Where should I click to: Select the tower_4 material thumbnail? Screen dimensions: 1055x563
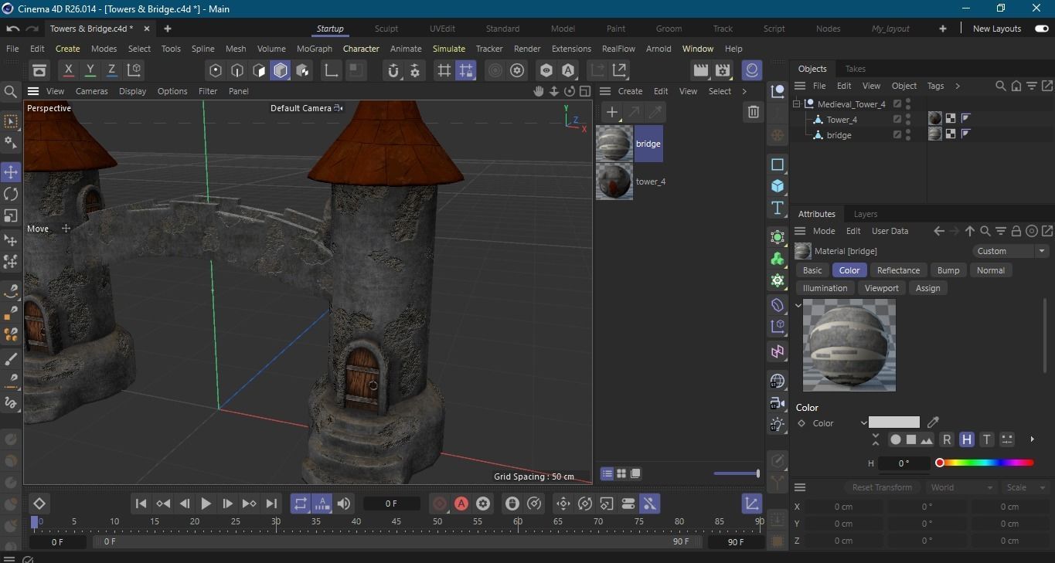[x=614, y=181]
